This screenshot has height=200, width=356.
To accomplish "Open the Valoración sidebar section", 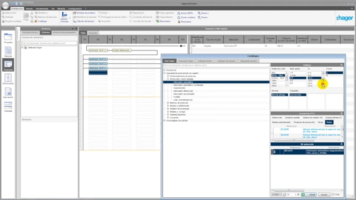I will coord(8,93).
